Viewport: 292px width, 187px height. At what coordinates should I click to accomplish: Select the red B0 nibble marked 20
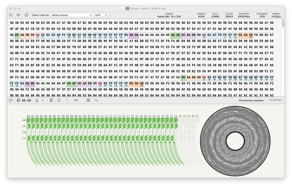pyautogui.click(x=100, y=84)
